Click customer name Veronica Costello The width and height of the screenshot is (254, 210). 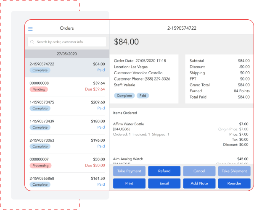pos(148,73)
